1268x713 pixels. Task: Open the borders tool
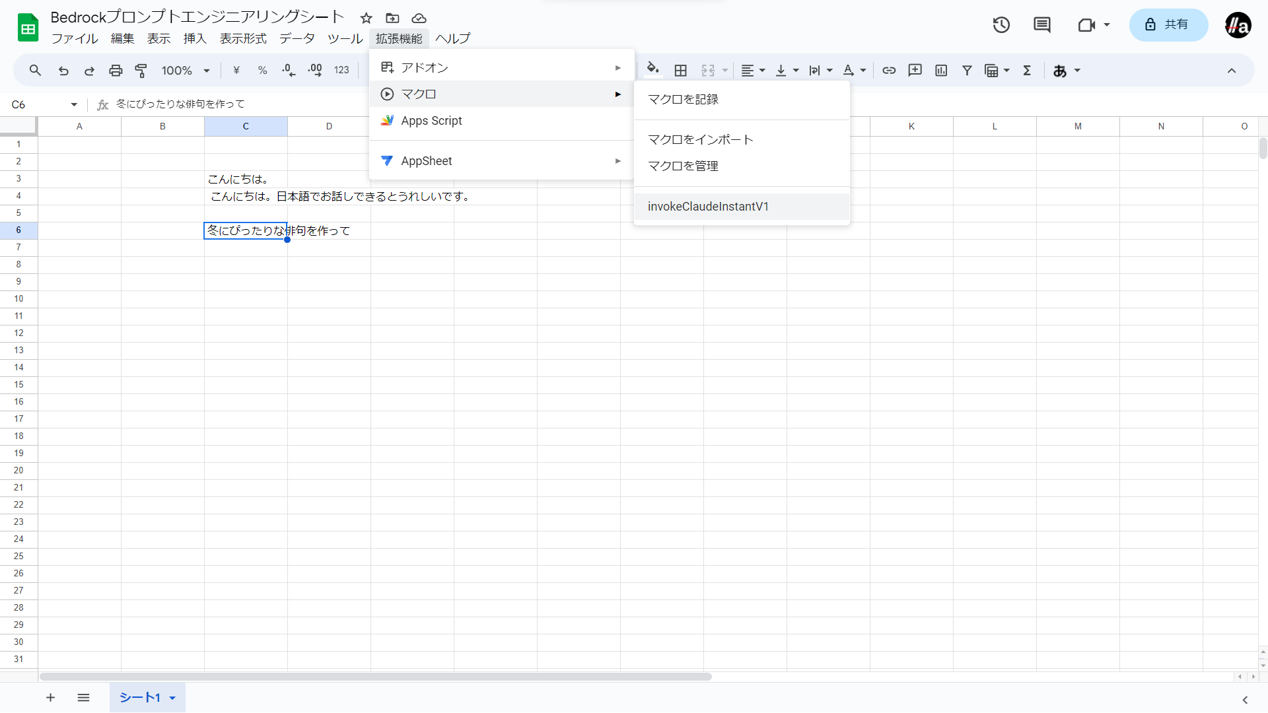click(x=681, y=71)
